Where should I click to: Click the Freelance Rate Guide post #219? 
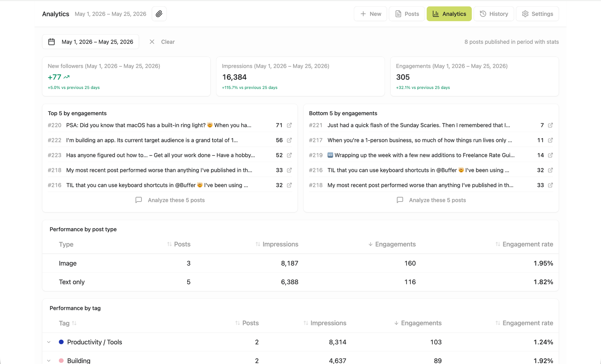pos(421,155)
